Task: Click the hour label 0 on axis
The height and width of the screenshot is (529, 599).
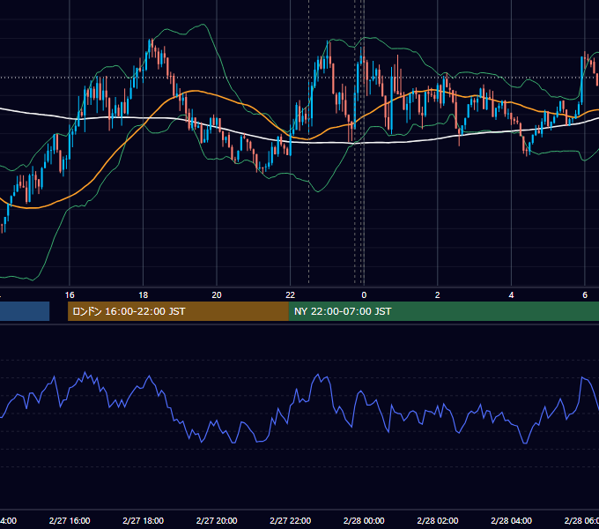Action: pyautogui.click(x=364, y=295)
